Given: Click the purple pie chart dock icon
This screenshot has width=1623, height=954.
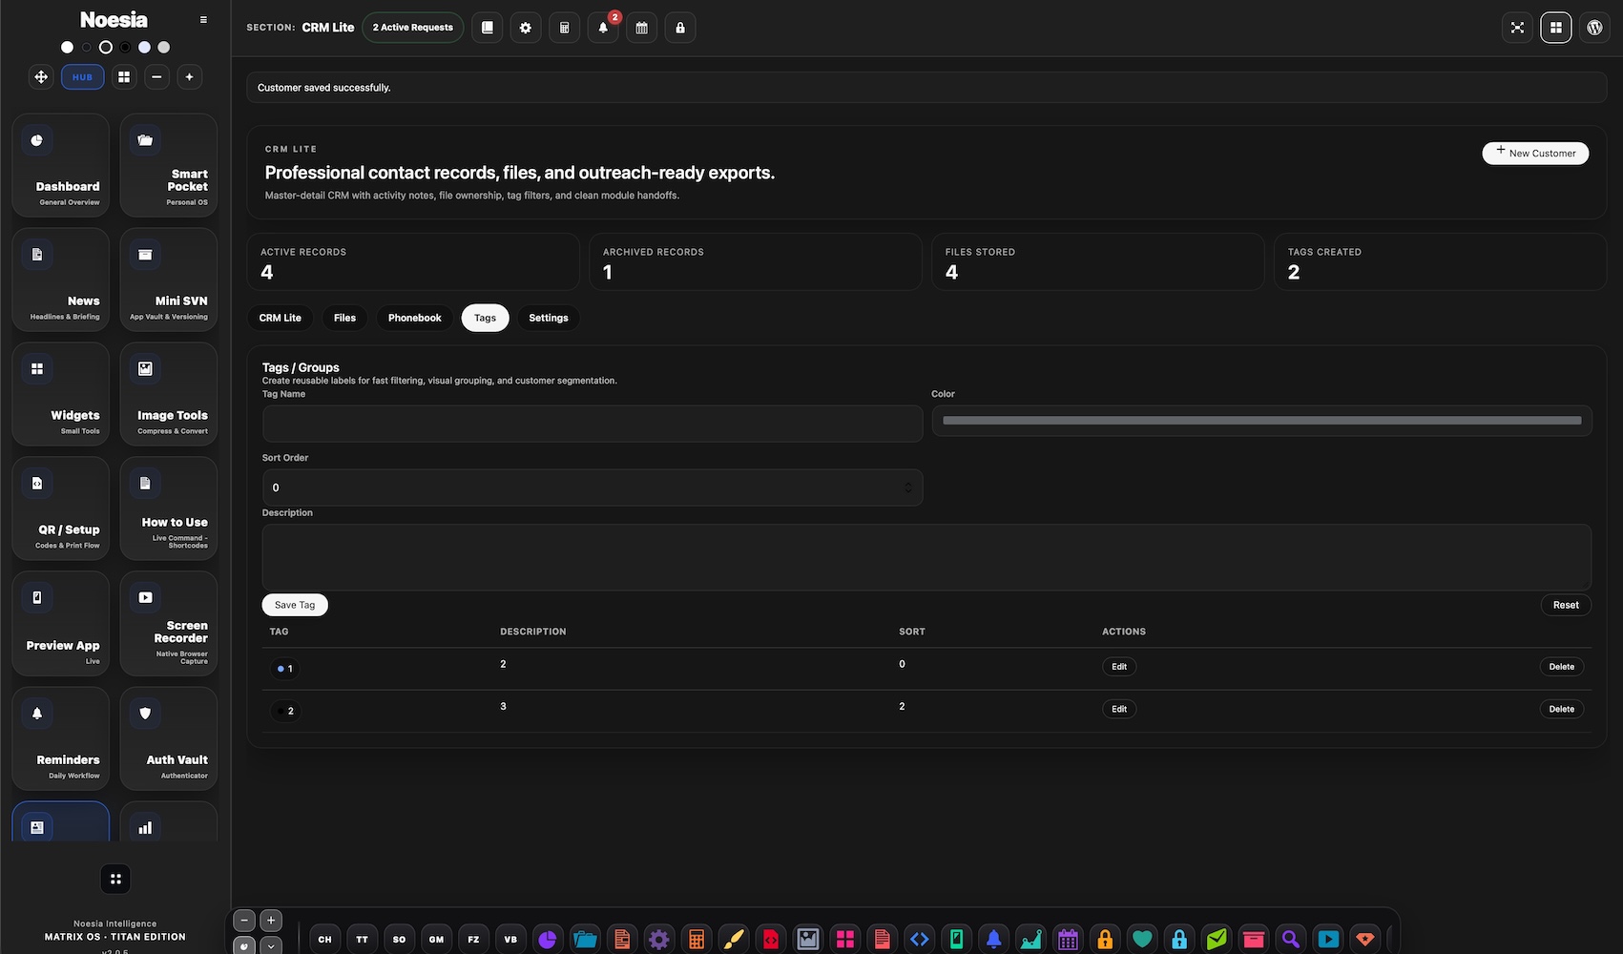Looking at the screenshot, I should (547, 940).
